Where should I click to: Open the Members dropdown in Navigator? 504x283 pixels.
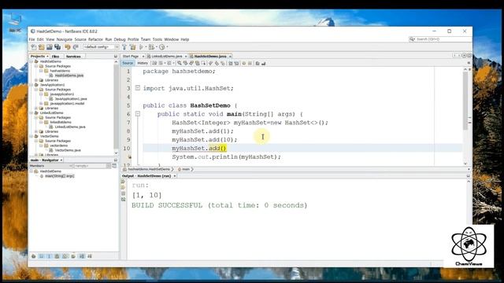click(x=50, y=166)
